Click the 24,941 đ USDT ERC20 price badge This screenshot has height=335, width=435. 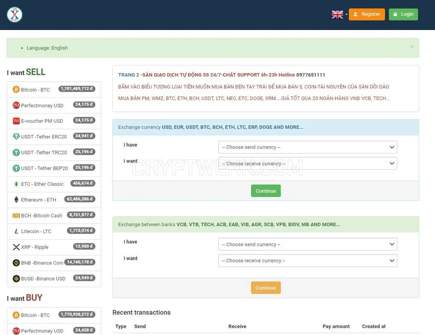(x=84, y=136)
